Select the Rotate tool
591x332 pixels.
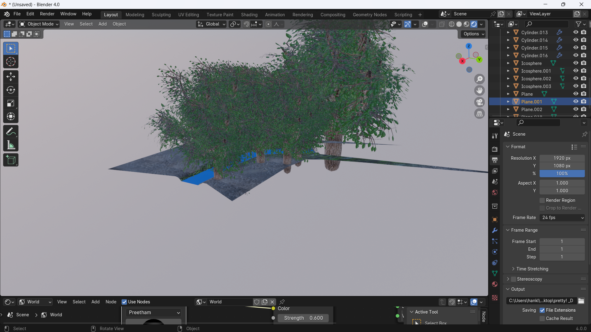pyautogui.click(x=11, y=90)
